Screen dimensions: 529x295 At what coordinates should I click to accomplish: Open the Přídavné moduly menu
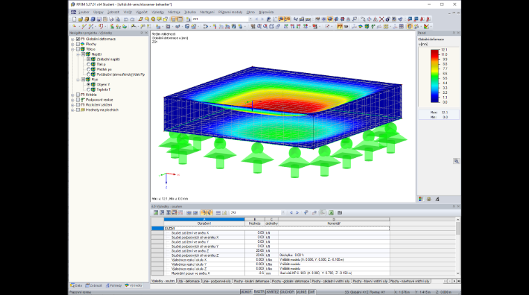(230, 12)
